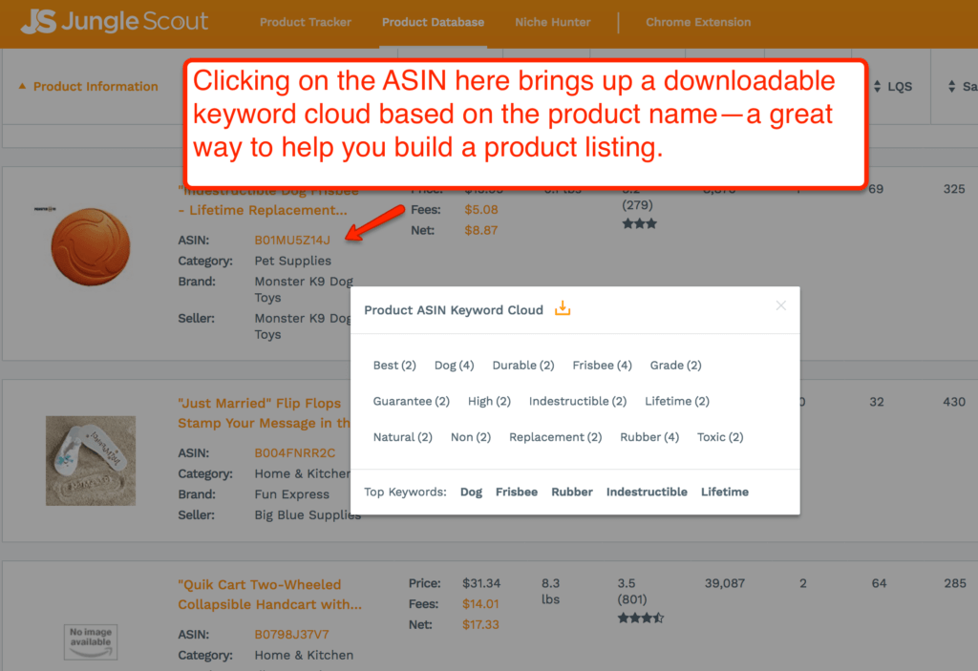978x671 pixels.
Task: Click the Jungle Scout logo
Action: (x=115, y=22)
